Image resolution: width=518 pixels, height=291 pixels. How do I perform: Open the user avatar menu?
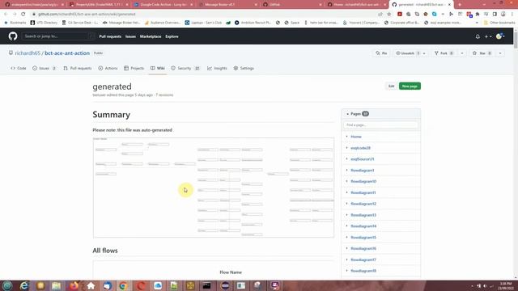click(x=500, y=36)
